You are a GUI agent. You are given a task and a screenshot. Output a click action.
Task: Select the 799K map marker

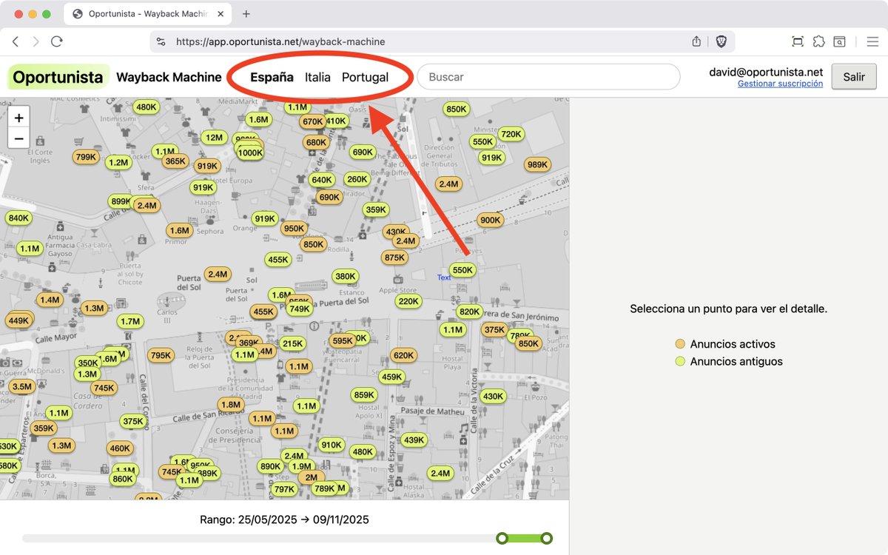86,157
